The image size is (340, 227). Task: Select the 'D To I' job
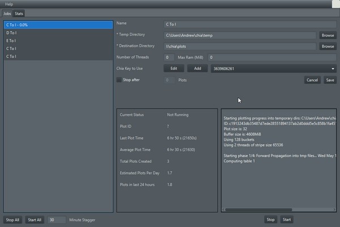tap(58, 33)
